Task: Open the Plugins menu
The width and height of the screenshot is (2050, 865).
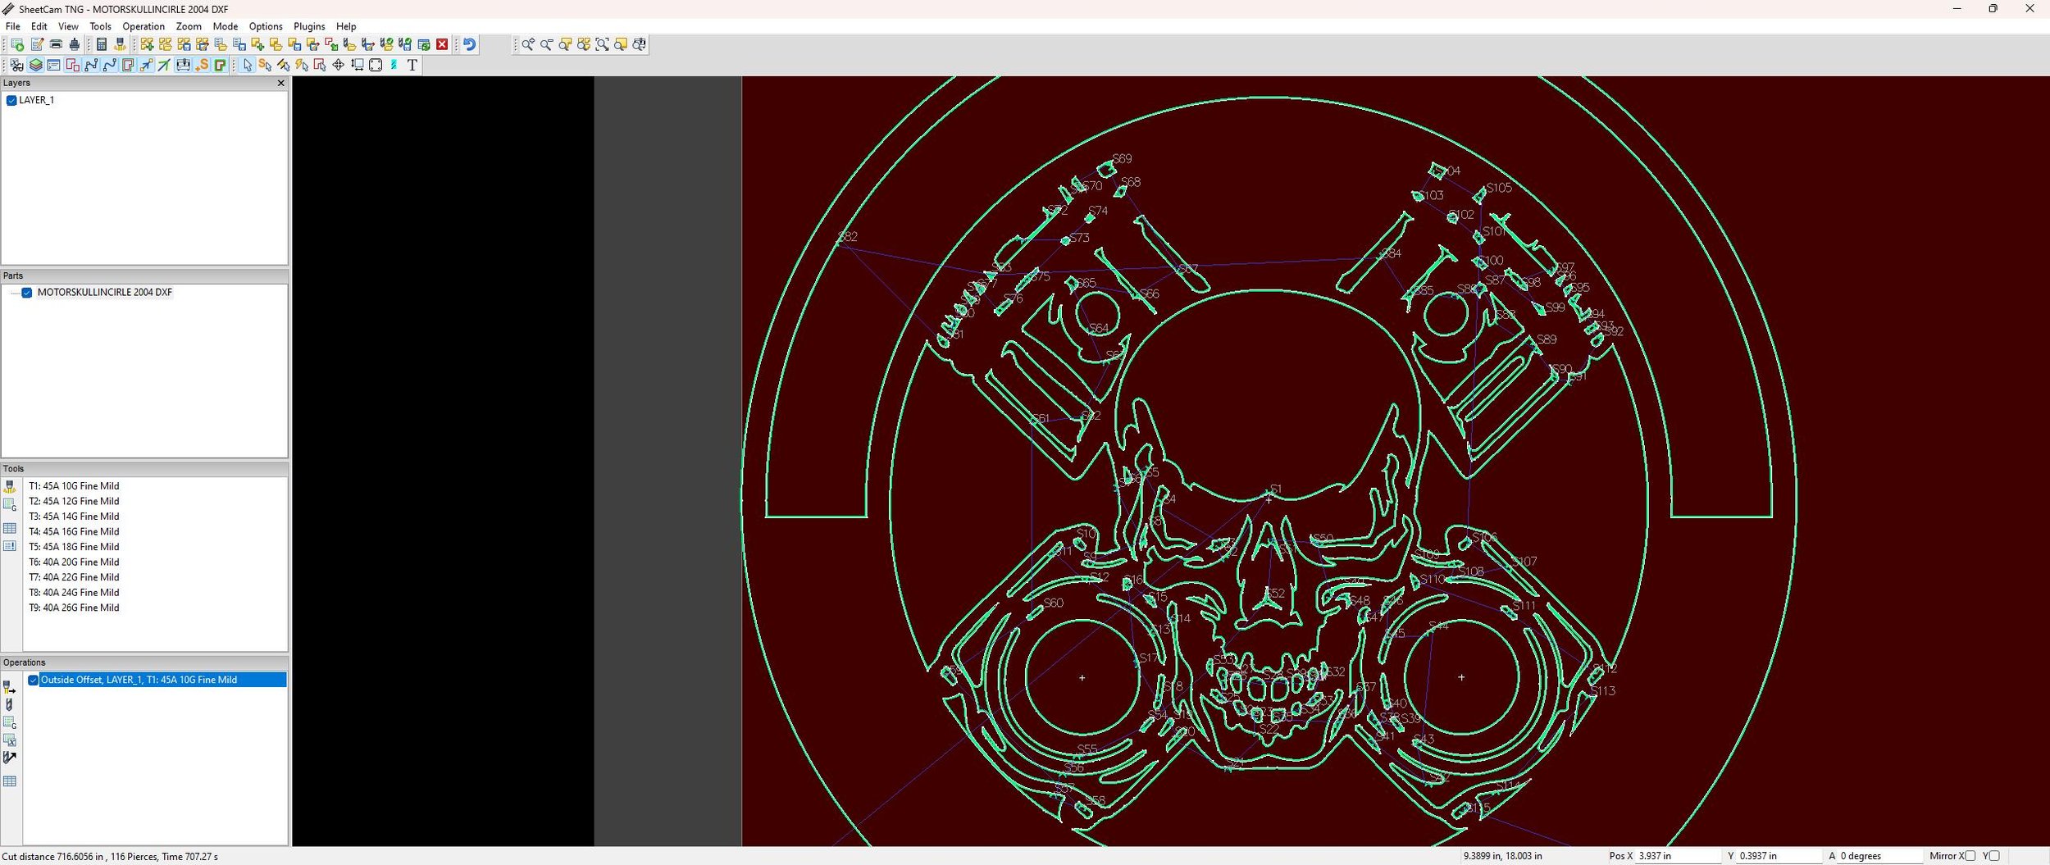Action: tap(309, 26)
